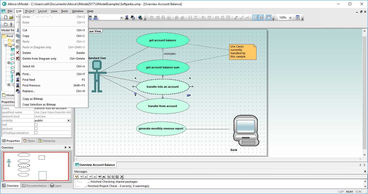
Task: Check the 'leaf' property checkbox
Action: (x=36, y=125)
